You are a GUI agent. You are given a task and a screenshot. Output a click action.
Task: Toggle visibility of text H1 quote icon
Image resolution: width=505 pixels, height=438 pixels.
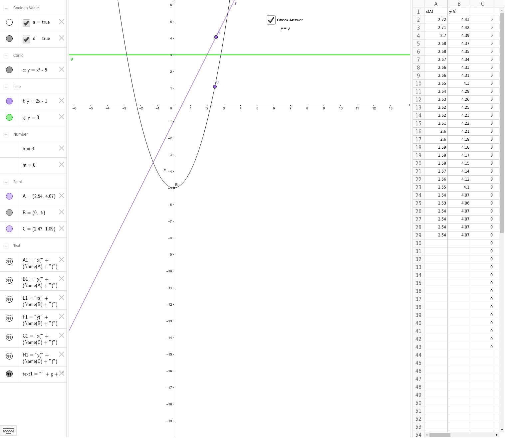tap(9, 357)
